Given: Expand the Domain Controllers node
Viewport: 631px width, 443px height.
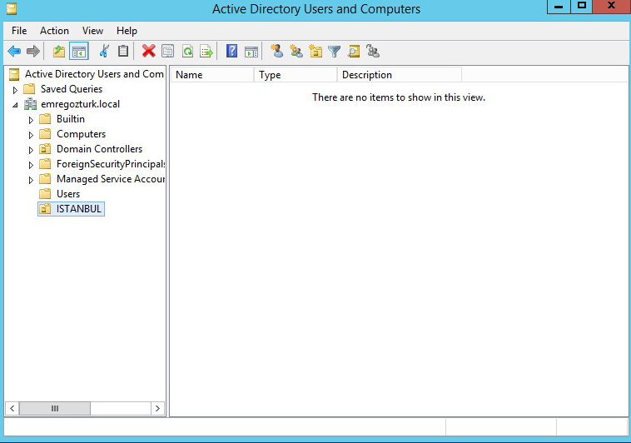Looking at the screenshot, I should (32, 150).
